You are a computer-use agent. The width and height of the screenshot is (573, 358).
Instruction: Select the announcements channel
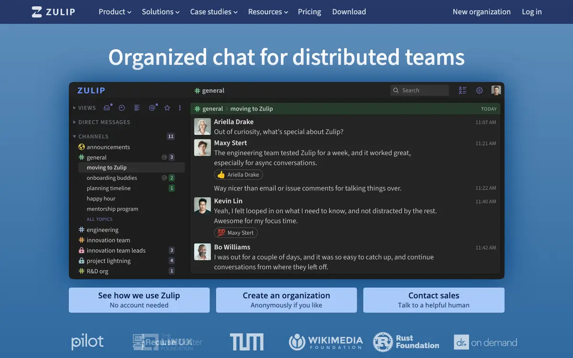[x=108, y=147]
